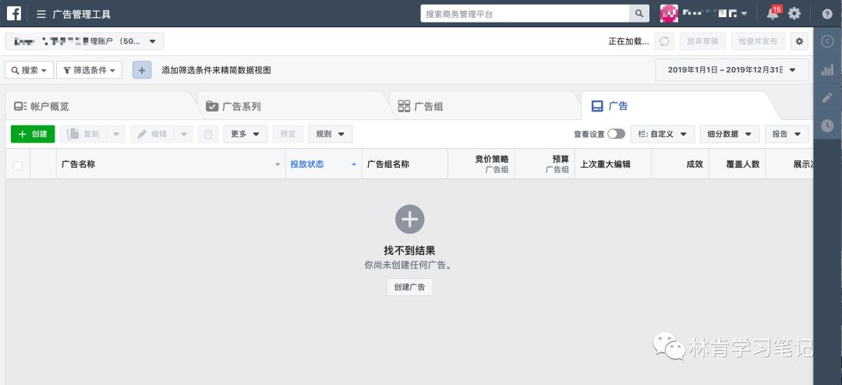
Task: Open the arrow next to 复制 button
Action: (x=115, y=134)
